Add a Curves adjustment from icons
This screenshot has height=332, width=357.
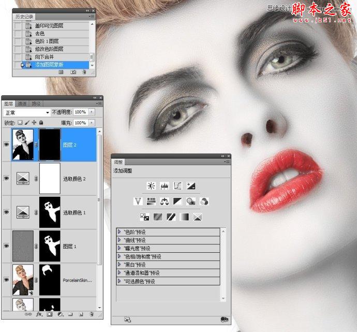point(177,186)
